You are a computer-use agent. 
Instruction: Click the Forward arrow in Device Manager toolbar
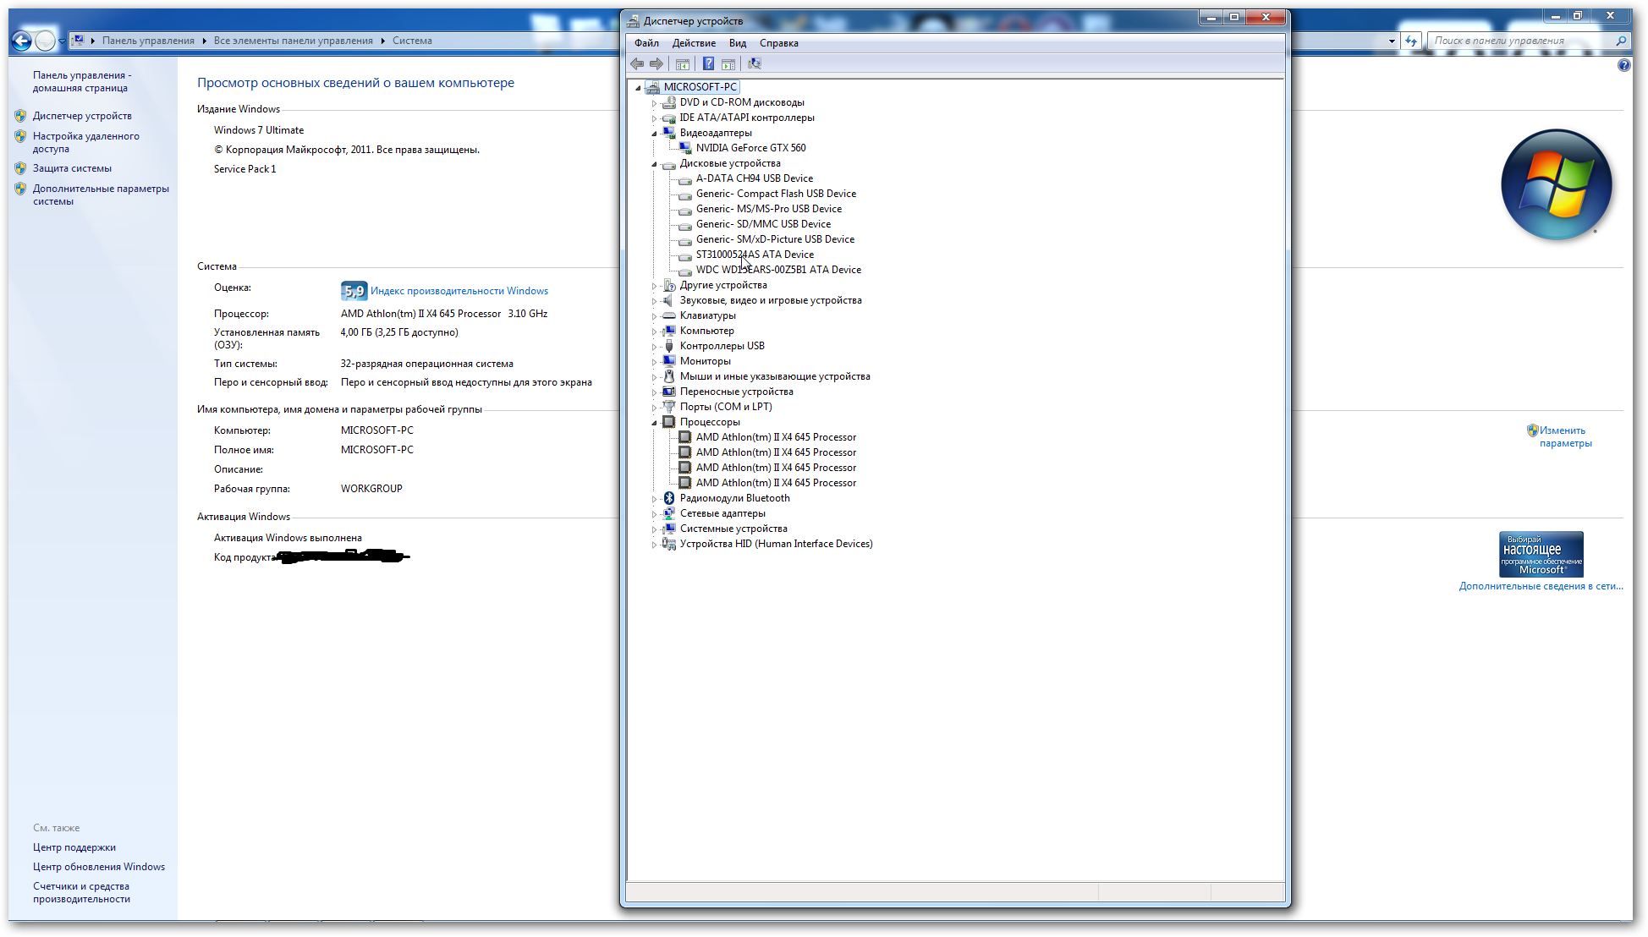656,63
